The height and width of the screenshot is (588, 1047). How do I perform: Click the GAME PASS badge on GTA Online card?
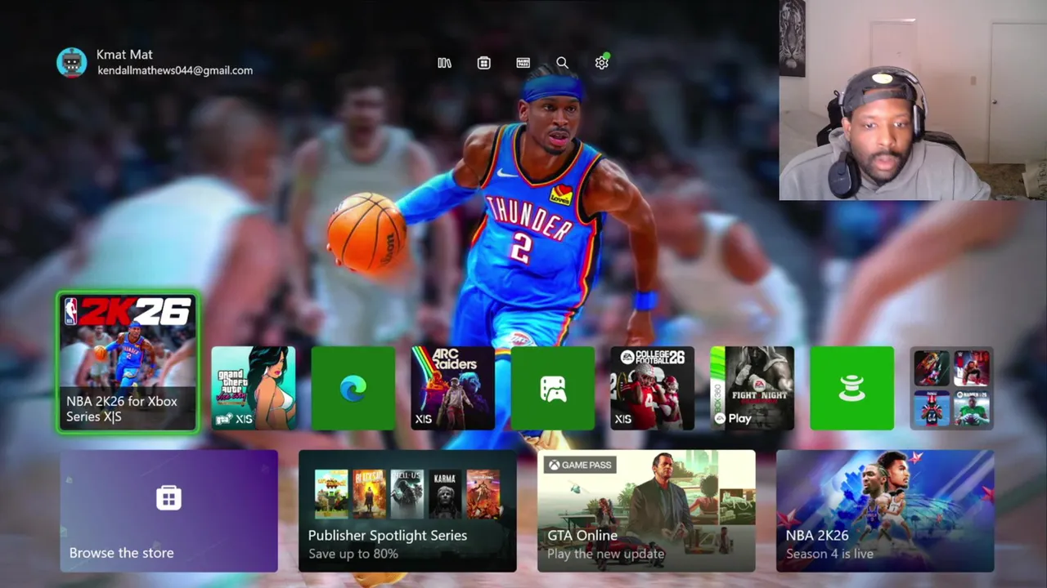pos(580,465)
